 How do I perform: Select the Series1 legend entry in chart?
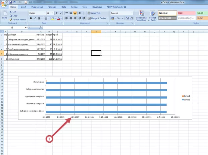click(x=186, y=100)
